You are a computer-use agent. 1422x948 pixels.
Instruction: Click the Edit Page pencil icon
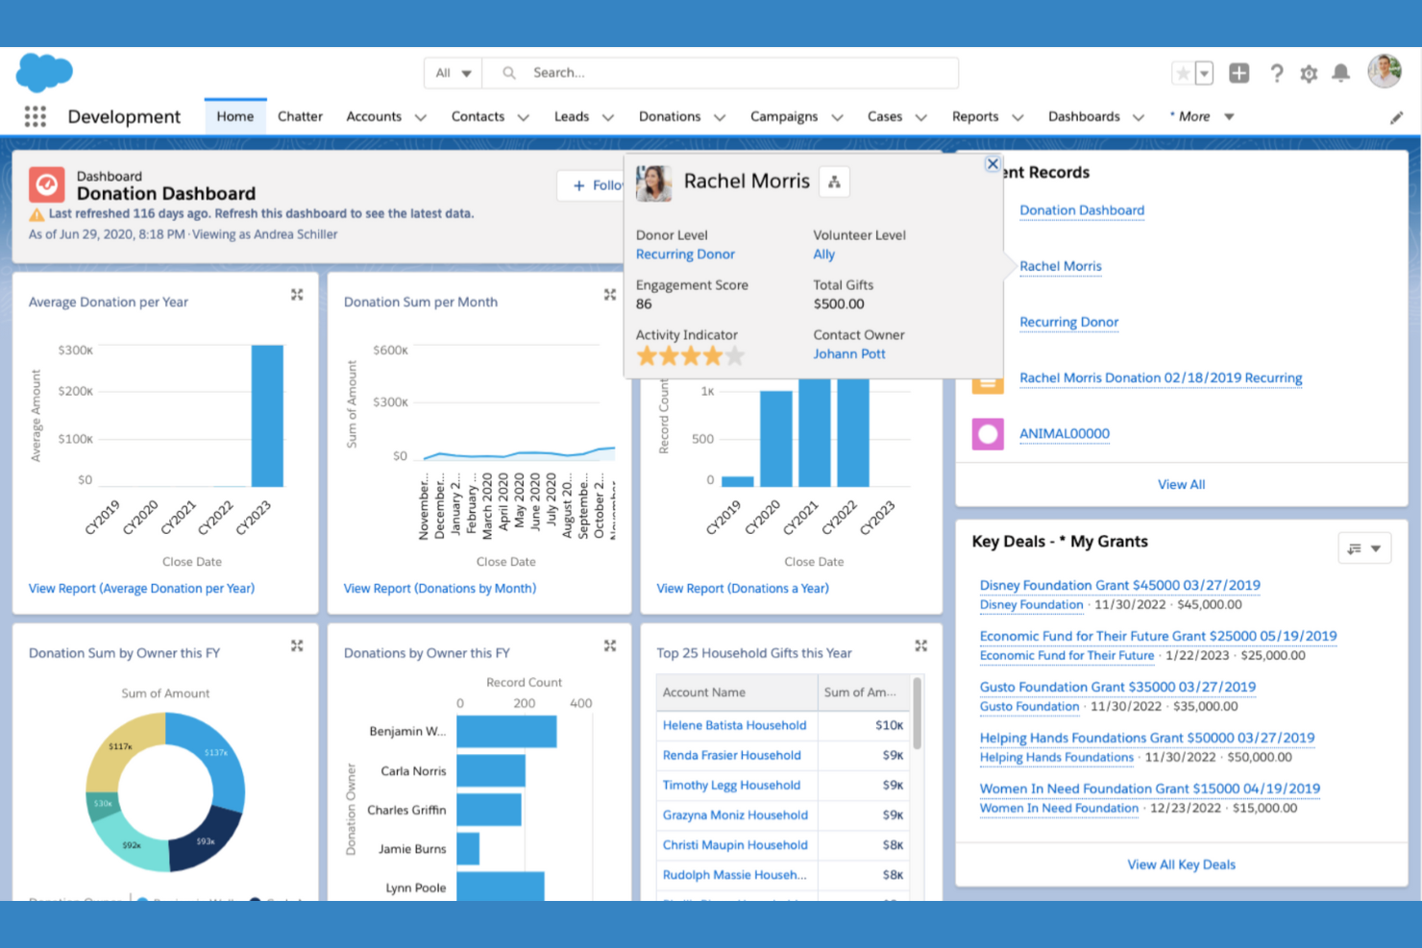pos(1397,116)
